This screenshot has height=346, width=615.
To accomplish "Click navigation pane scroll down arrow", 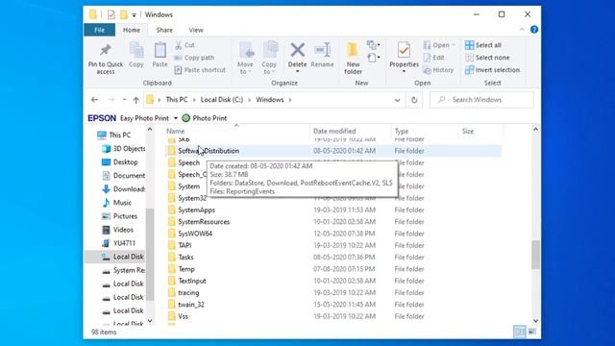I will coord(150,321).
